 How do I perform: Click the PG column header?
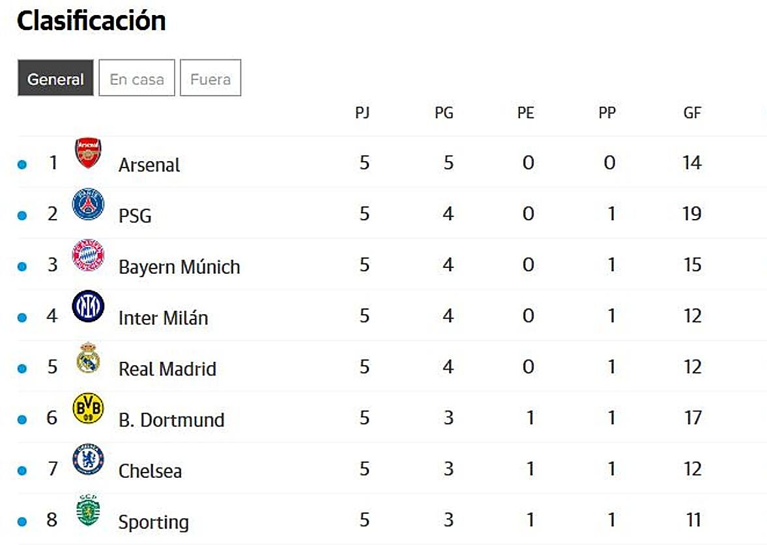tap(444, 113)
